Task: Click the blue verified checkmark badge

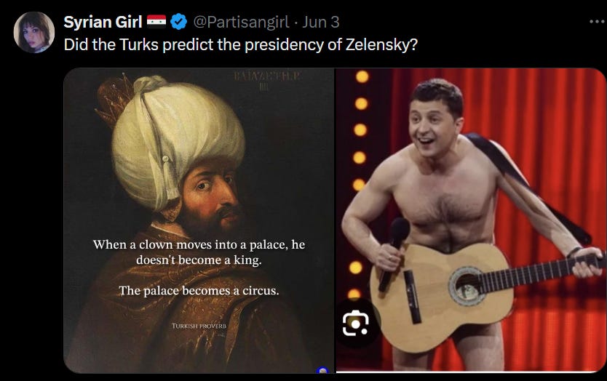Action: coord(178,22)
